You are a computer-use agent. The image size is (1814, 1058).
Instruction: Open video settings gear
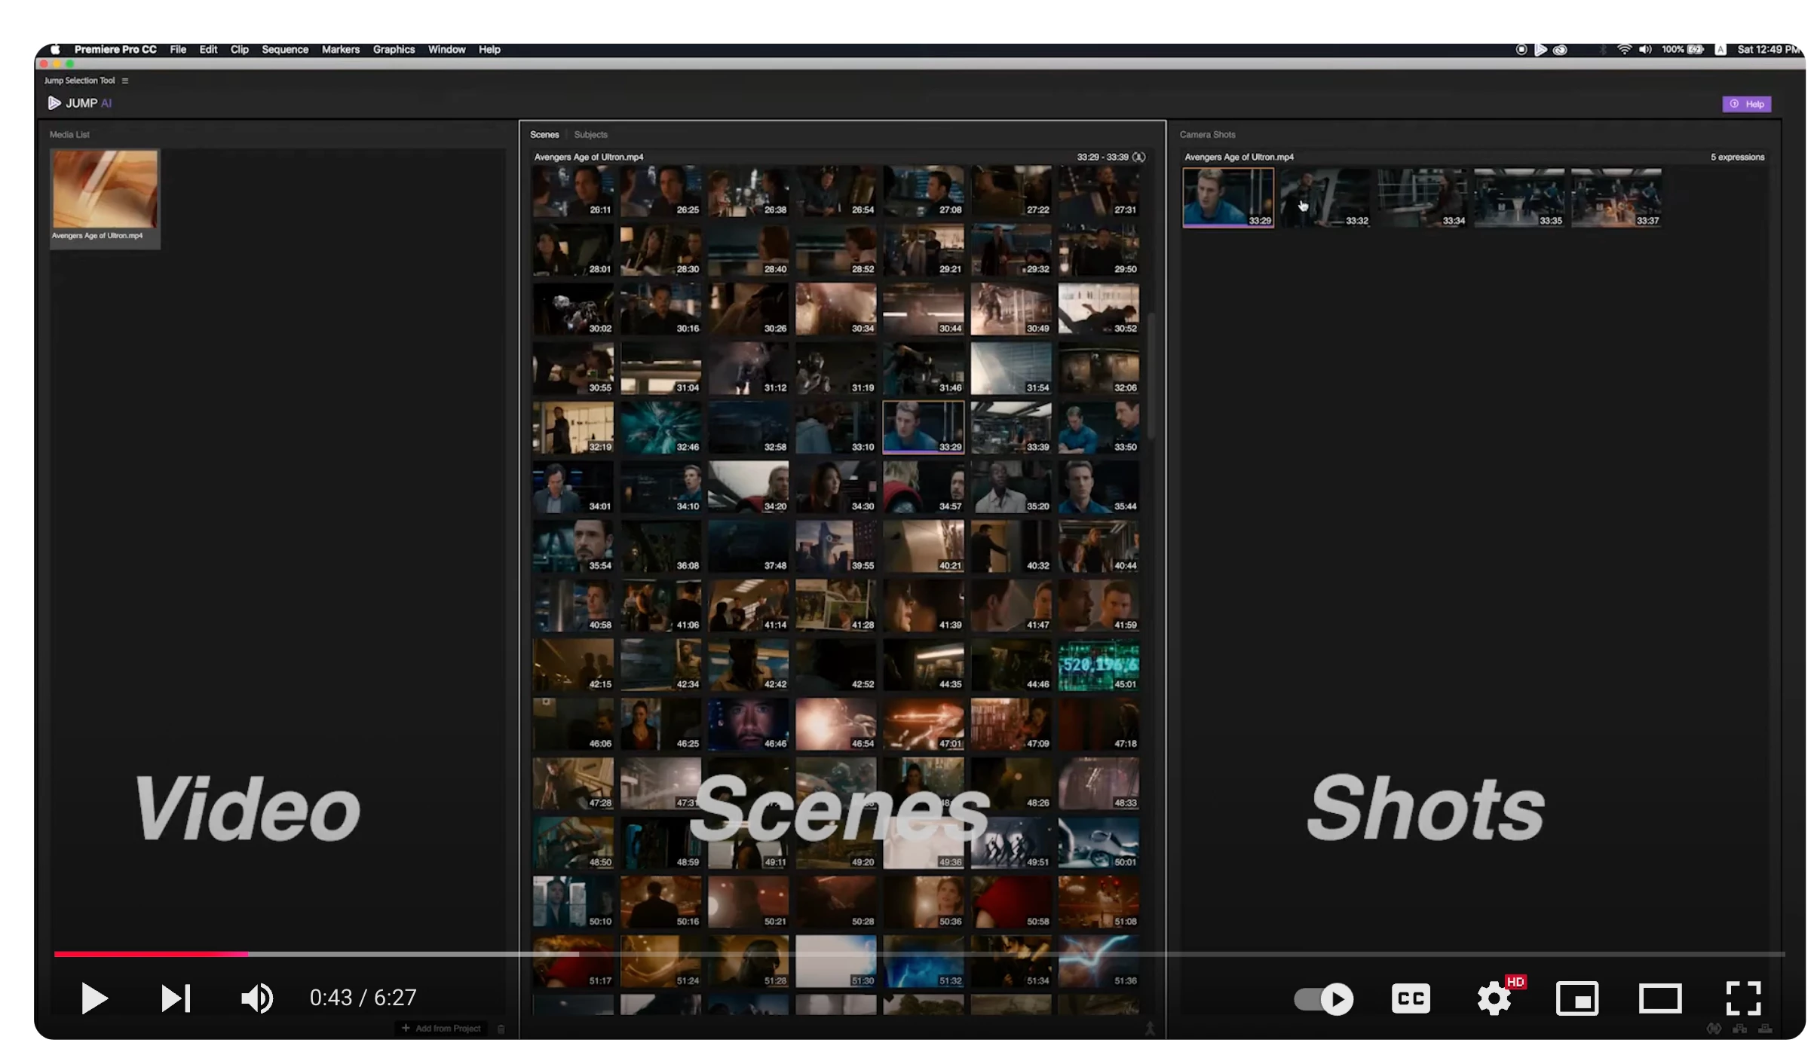click(1494, 999)
